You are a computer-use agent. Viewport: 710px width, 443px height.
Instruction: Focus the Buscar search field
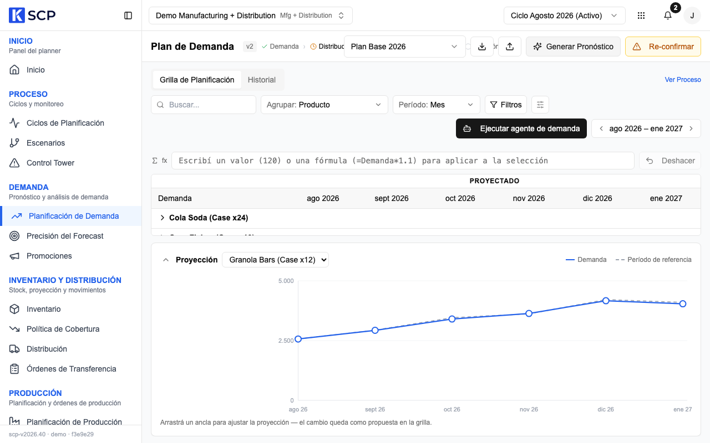(204, 105)
